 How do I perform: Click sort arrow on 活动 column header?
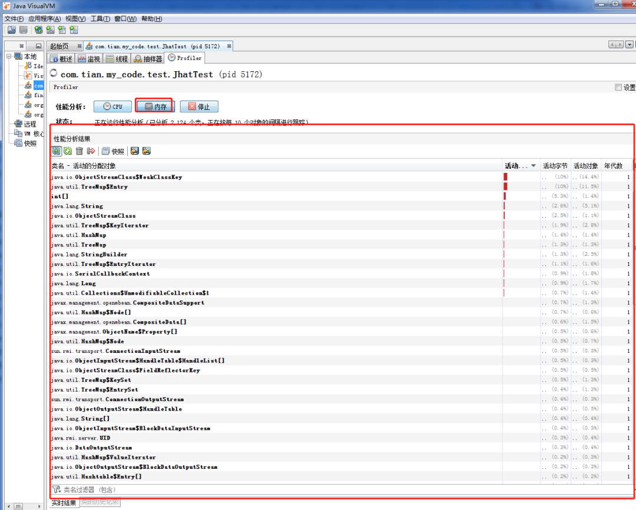pos(534,166)
